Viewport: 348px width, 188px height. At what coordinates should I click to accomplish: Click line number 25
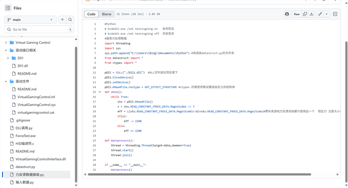(94, 140)
